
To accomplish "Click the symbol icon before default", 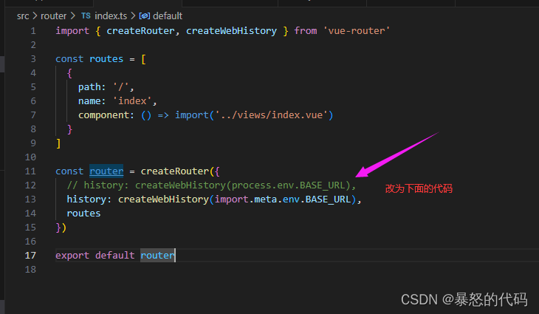I will [145, 16].
